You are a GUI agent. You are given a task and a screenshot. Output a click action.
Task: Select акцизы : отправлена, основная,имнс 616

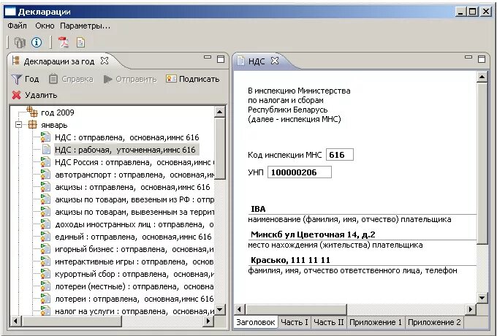[x=132, y=187]
